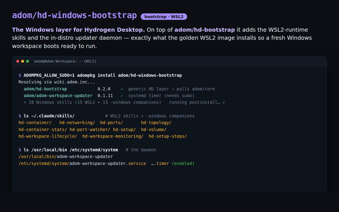Screen dimensions: 339x212
Task: Click '+ 28 Windows skills' summary line
Action: [x=92, y=102]
